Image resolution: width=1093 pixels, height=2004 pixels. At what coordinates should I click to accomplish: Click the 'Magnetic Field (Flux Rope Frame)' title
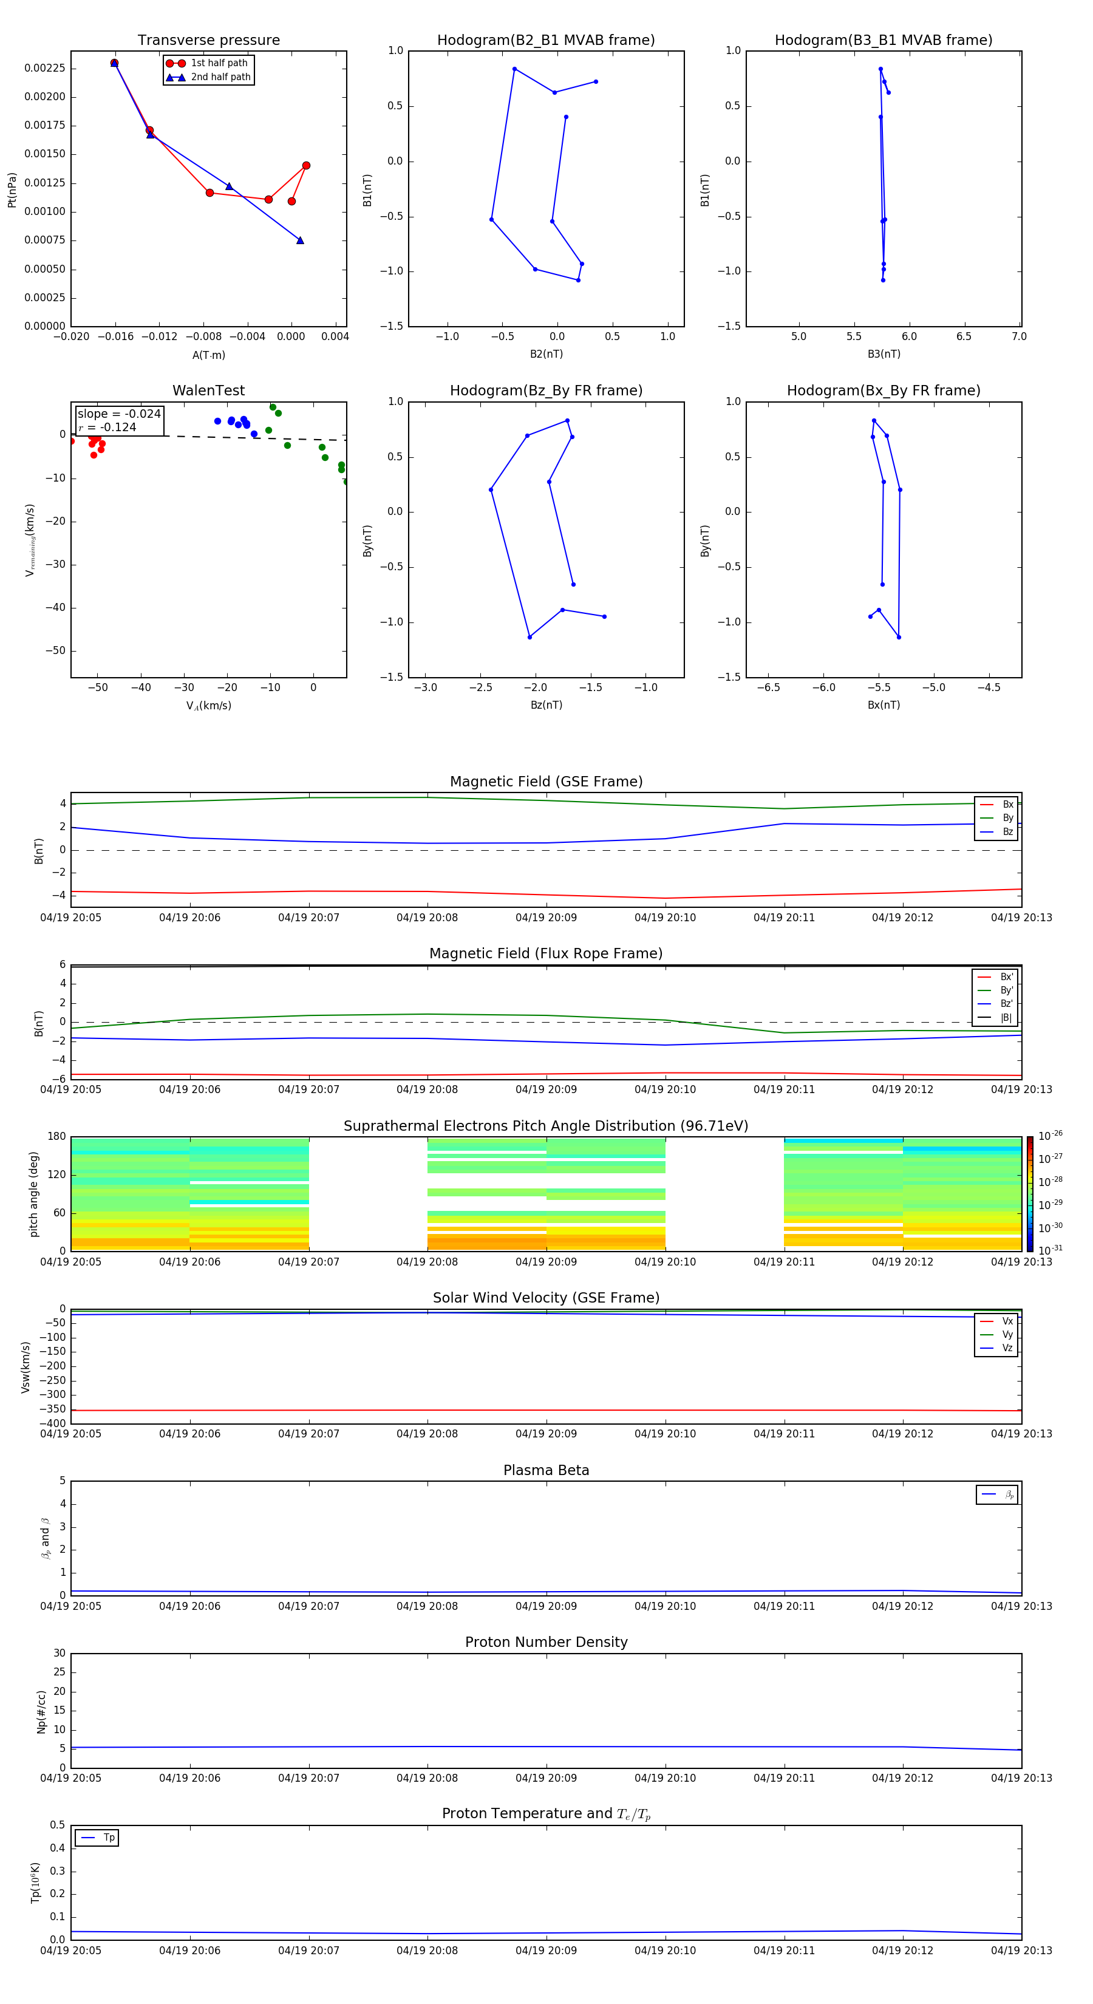(x=546, y=954)
